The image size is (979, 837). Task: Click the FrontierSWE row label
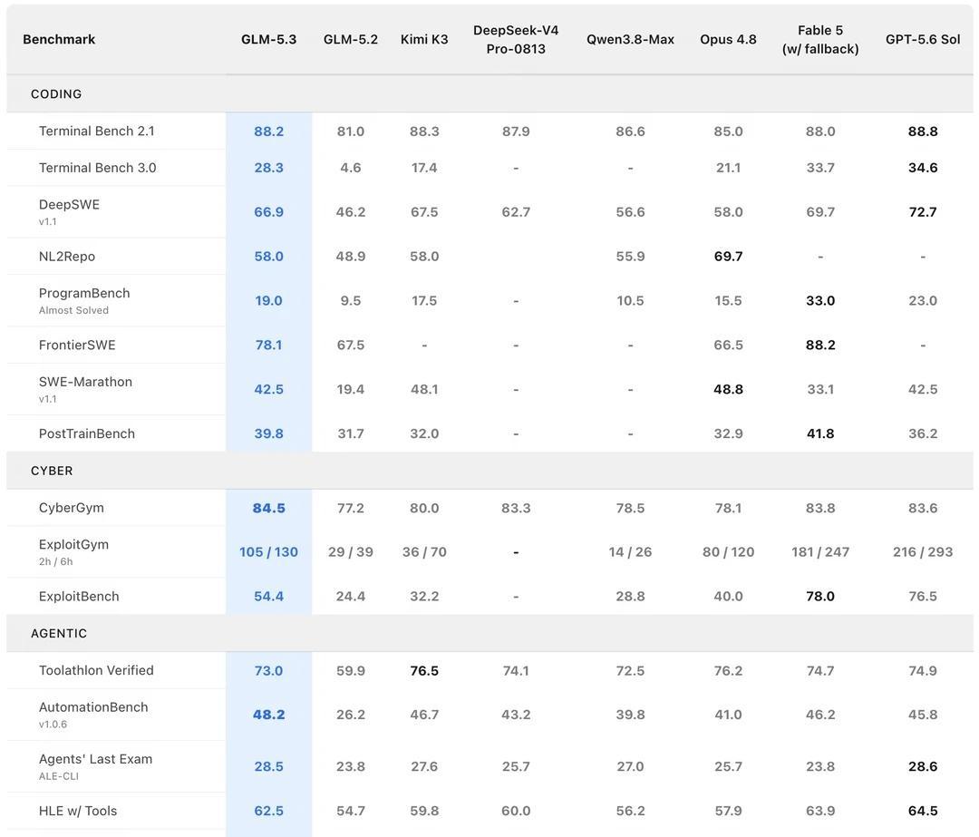pos(77,346)
